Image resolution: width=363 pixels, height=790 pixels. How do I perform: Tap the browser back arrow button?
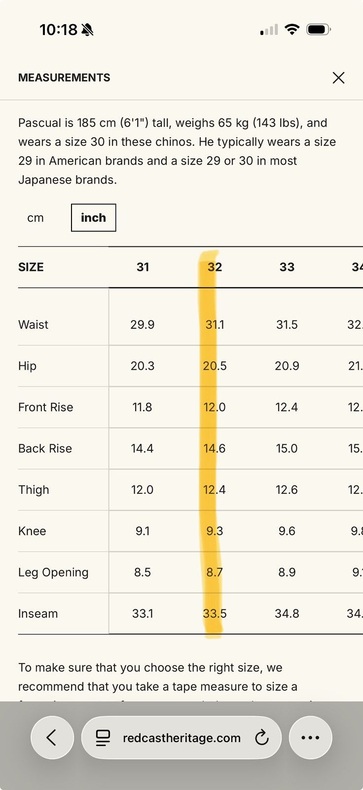52,738
